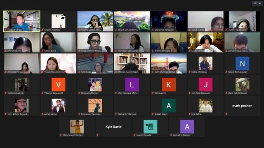Click muted mic icon beside jeric ladra
264x148 pixels.
tap(189, 114)
